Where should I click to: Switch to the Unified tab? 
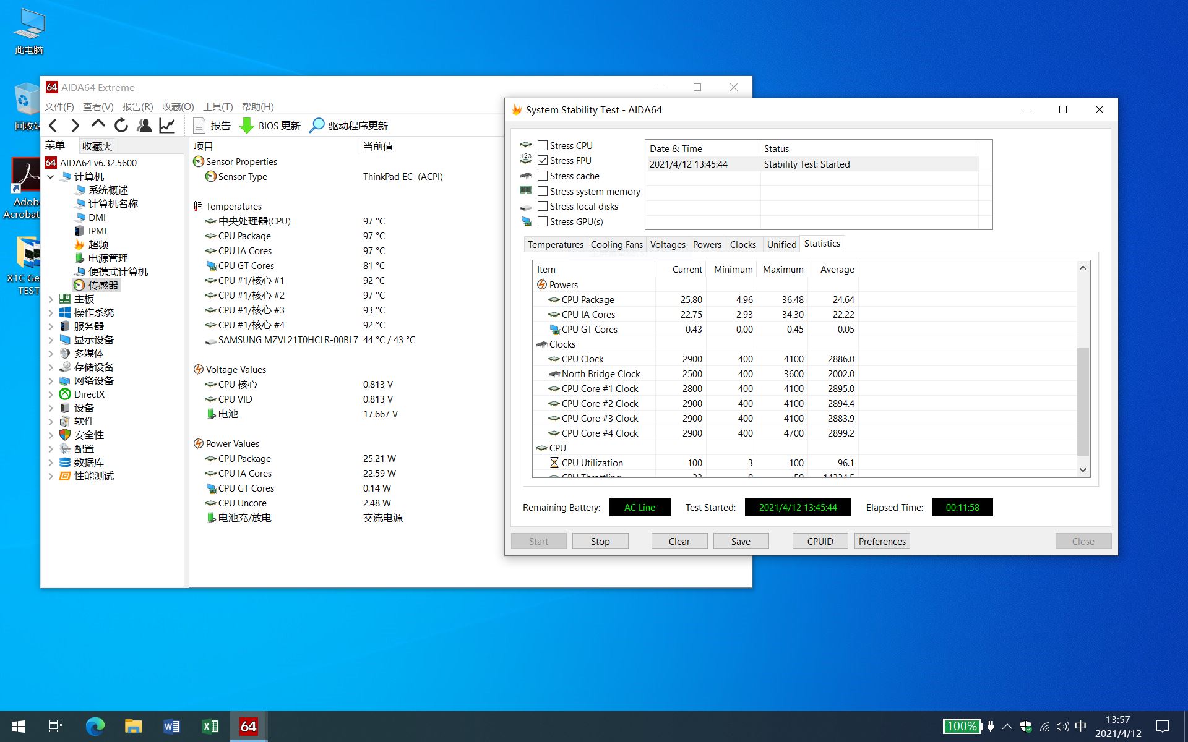[781, 245]
